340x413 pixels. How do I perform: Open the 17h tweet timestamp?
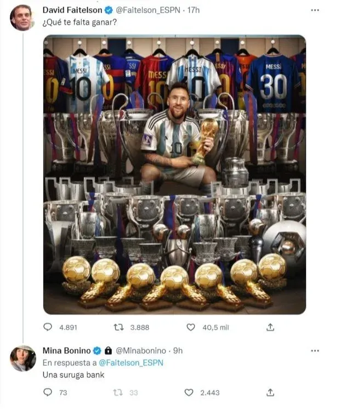(192, 10)
